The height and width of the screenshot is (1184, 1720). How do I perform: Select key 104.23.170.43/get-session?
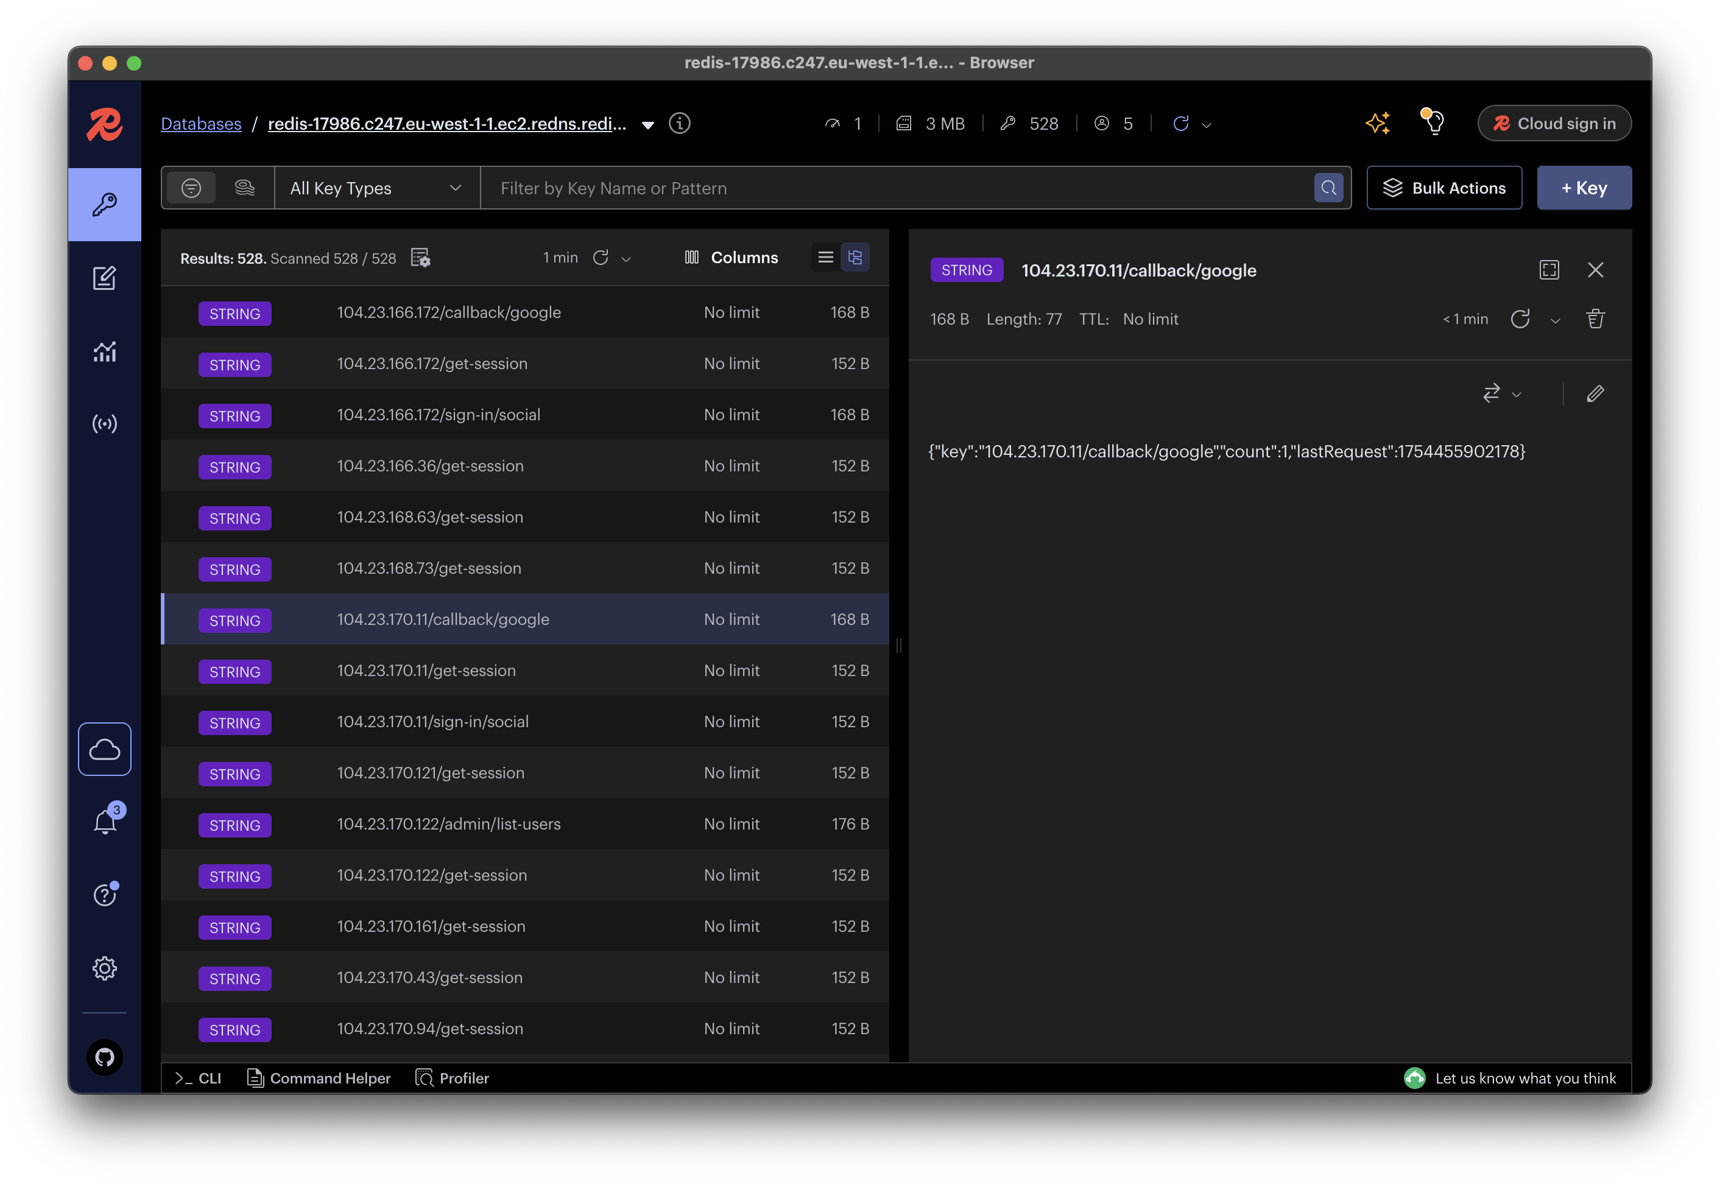(525, 978)
